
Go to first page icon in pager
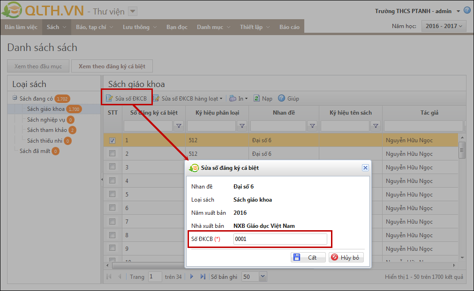(x=109, y=276)
